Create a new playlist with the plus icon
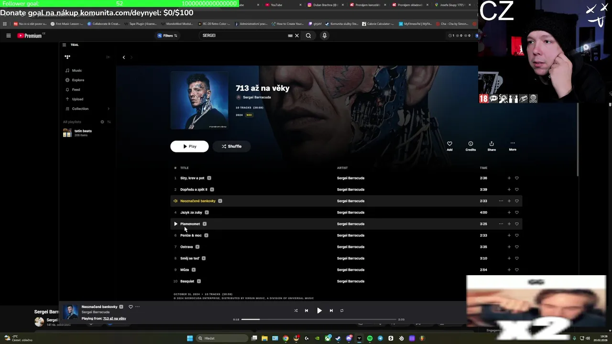The height and width of the screenshot is (344, 612). [102, 122]
